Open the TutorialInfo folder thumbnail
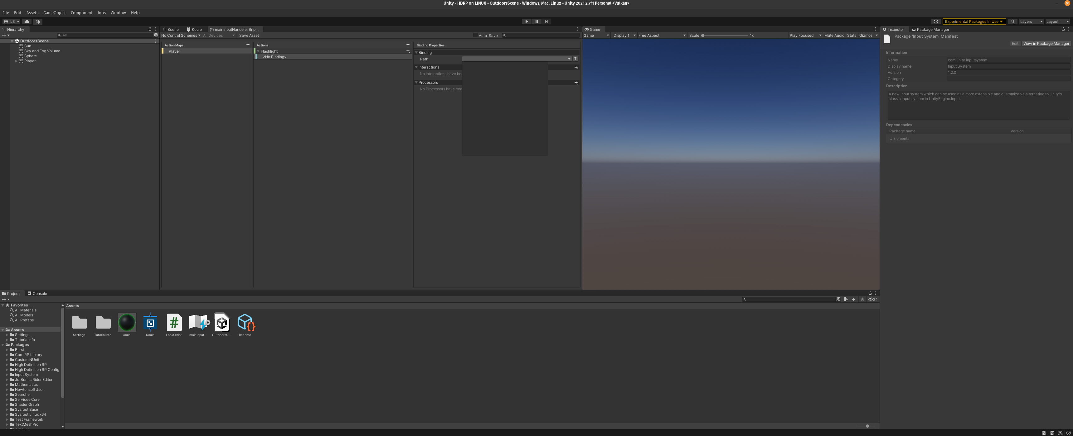The image size is (1073, 436). (103, 322)
